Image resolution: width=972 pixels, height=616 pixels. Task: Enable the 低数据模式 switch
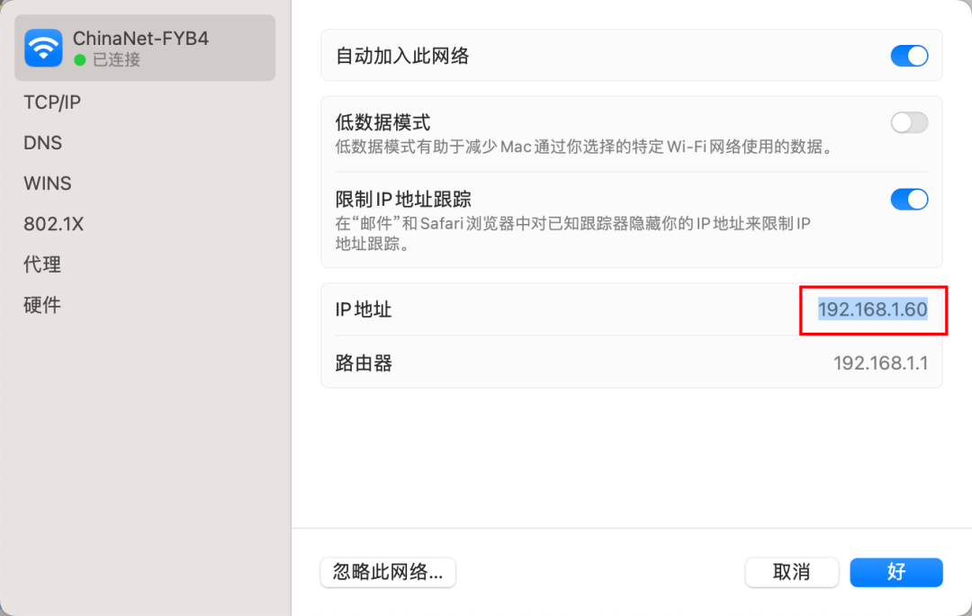coord(909,123)
